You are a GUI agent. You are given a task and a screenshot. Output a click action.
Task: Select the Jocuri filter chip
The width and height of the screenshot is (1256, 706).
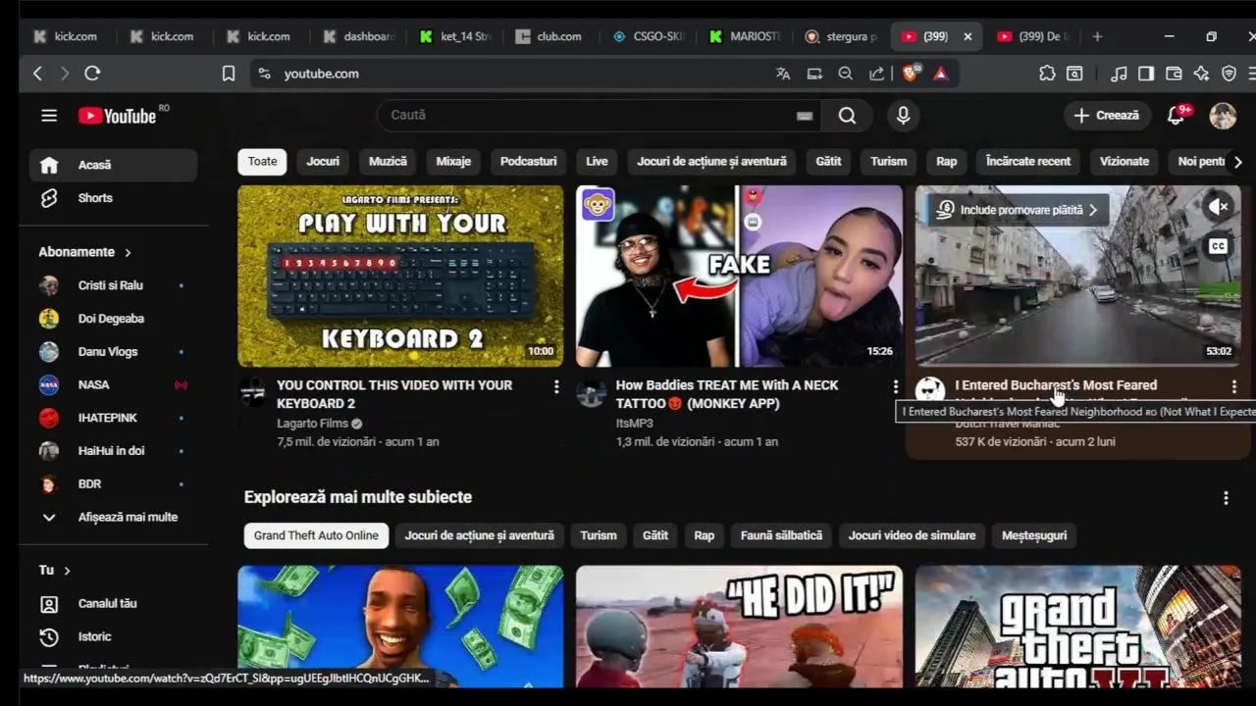tap(323, 162)
